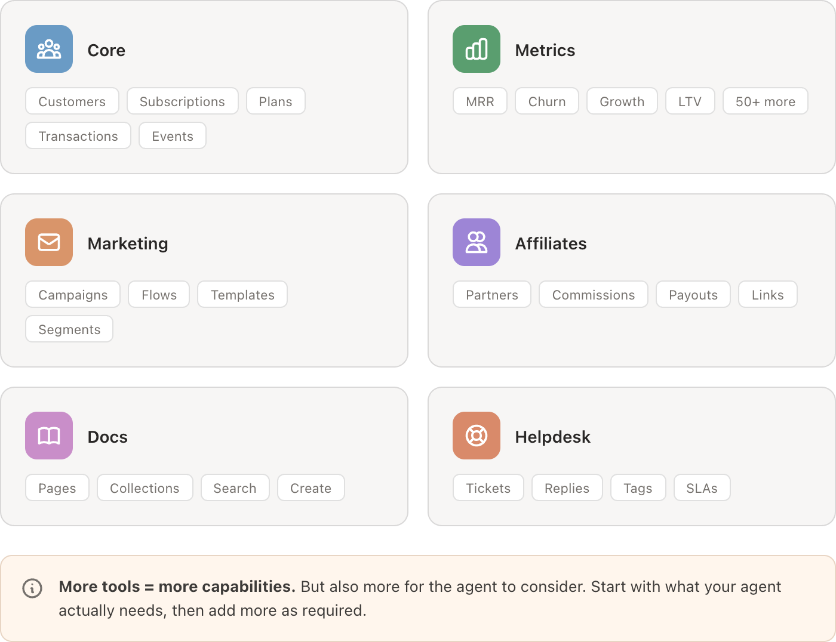836x642 pixels.
Task: Click the orange Marketing envelope icon
Action: [49, 242]
